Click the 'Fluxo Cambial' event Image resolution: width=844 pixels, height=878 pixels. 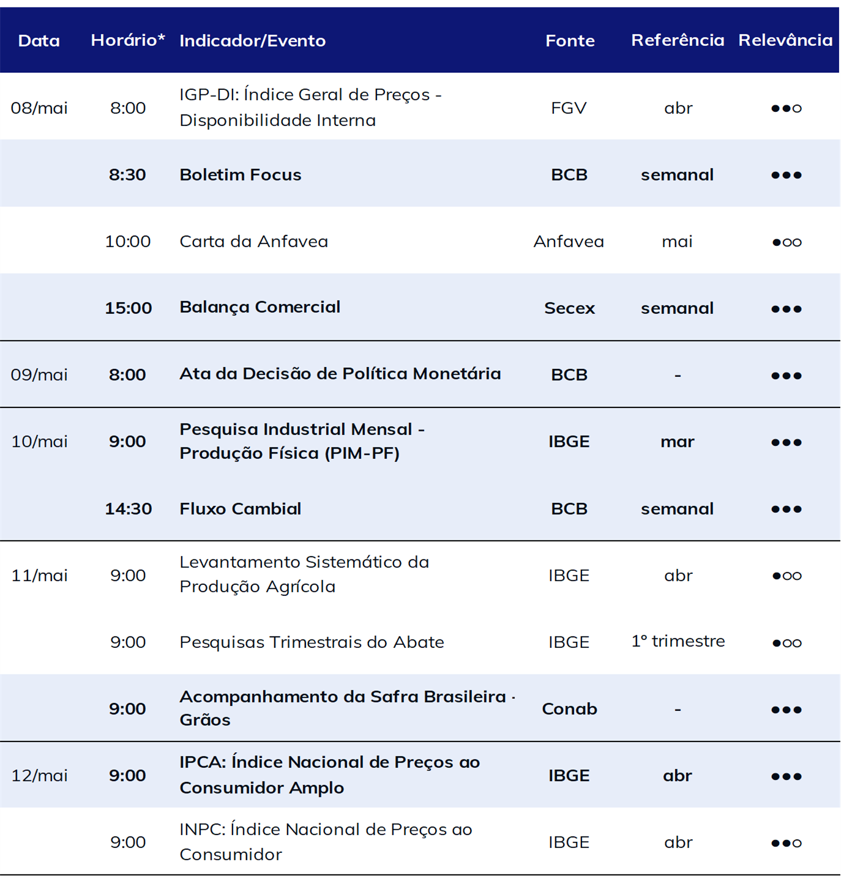(241, 508)
